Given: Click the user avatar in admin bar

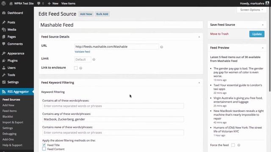Looking at the screenshot, I should click(267, 3).
